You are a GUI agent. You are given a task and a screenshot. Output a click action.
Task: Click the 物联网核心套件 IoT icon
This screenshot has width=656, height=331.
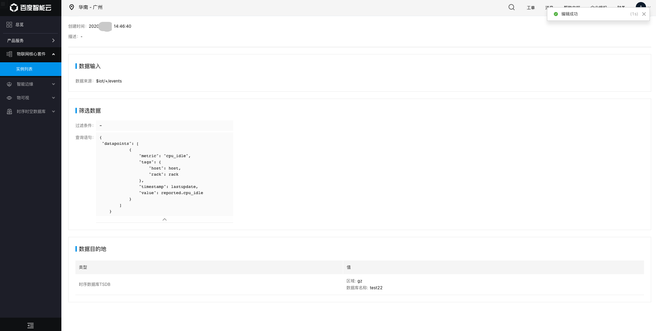[9, 54]
